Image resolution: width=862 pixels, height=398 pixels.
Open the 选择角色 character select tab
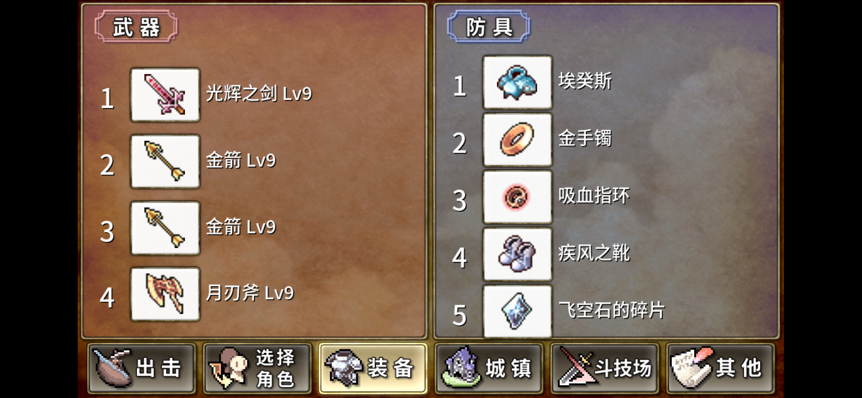[257, 369]
